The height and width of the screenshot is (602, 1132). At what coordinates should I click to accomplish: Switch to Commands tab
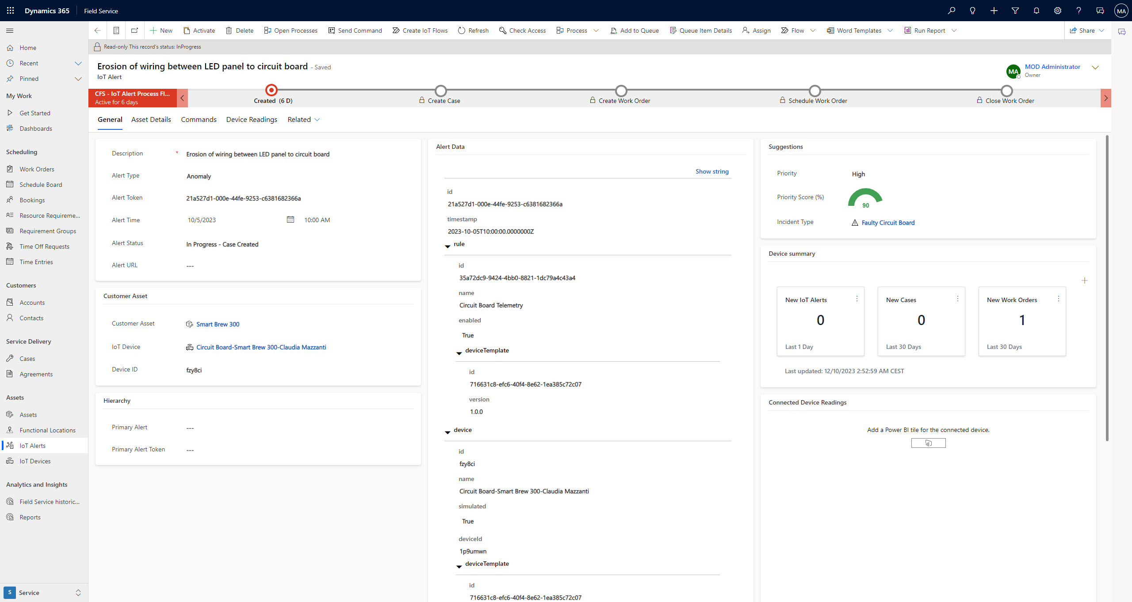[199, 119]
